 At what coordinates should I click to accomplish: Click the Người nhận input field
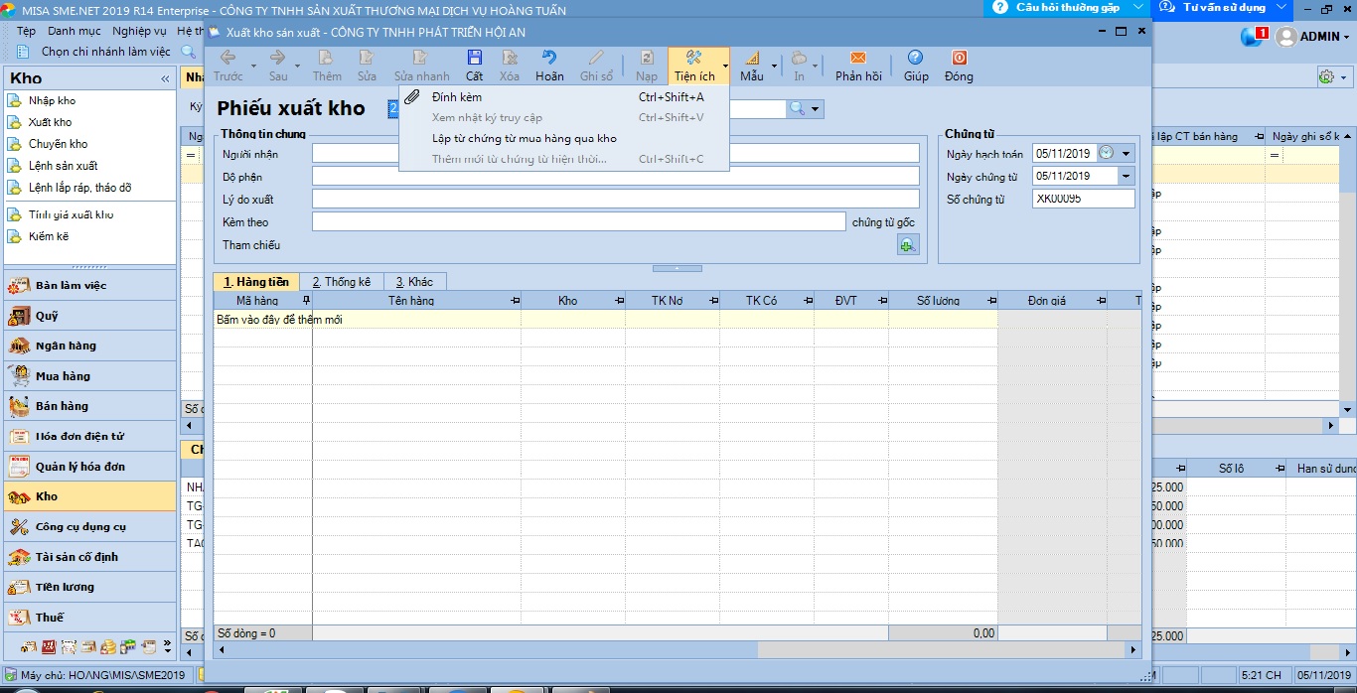615,154
